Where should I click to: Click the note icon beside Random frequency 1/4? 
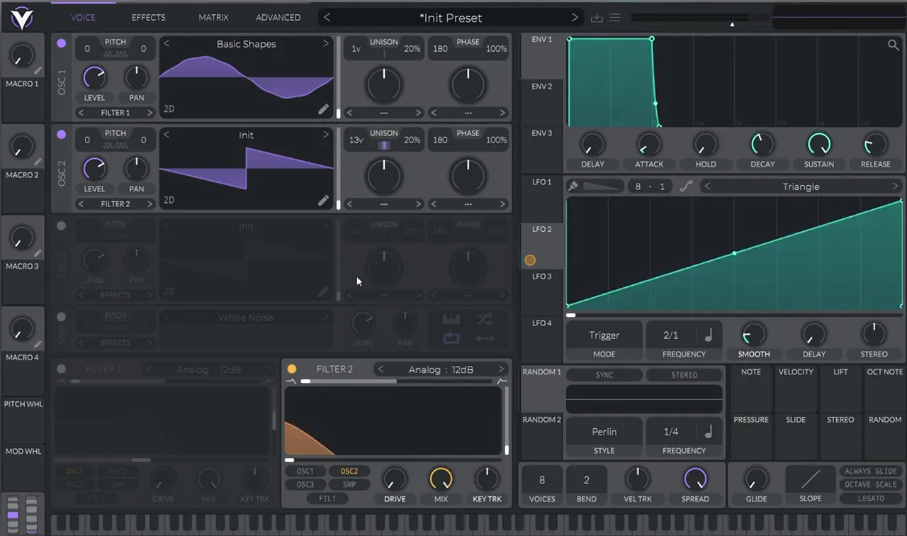coord(708,431)
